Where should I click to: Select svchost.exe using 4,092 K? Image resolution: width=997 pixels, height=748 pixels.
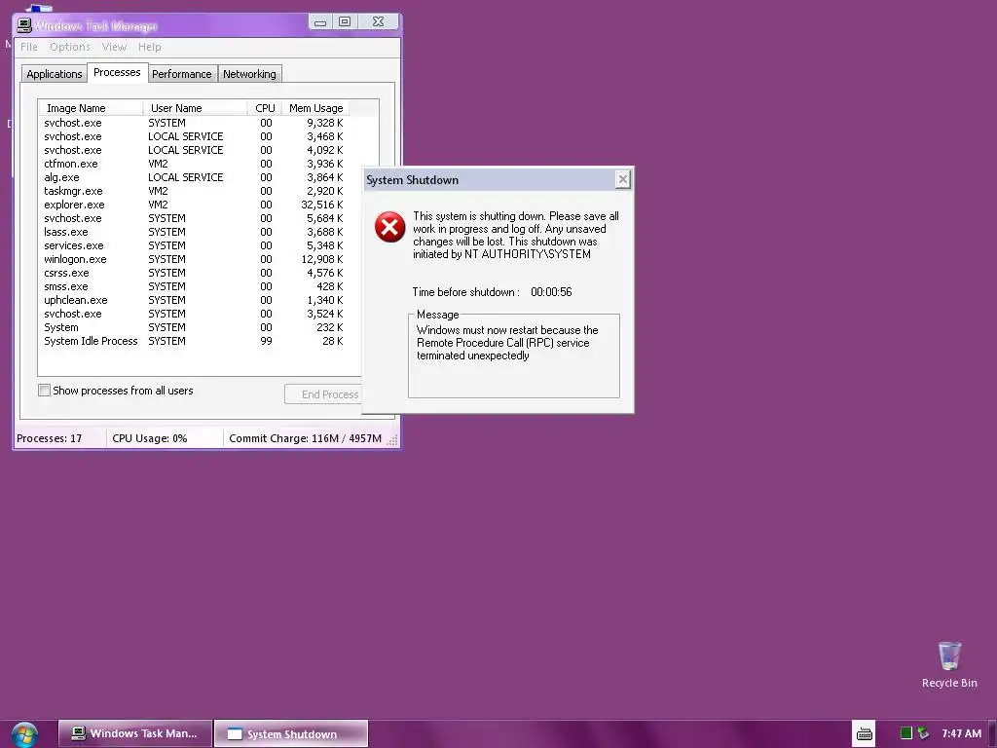coord(194,150)
